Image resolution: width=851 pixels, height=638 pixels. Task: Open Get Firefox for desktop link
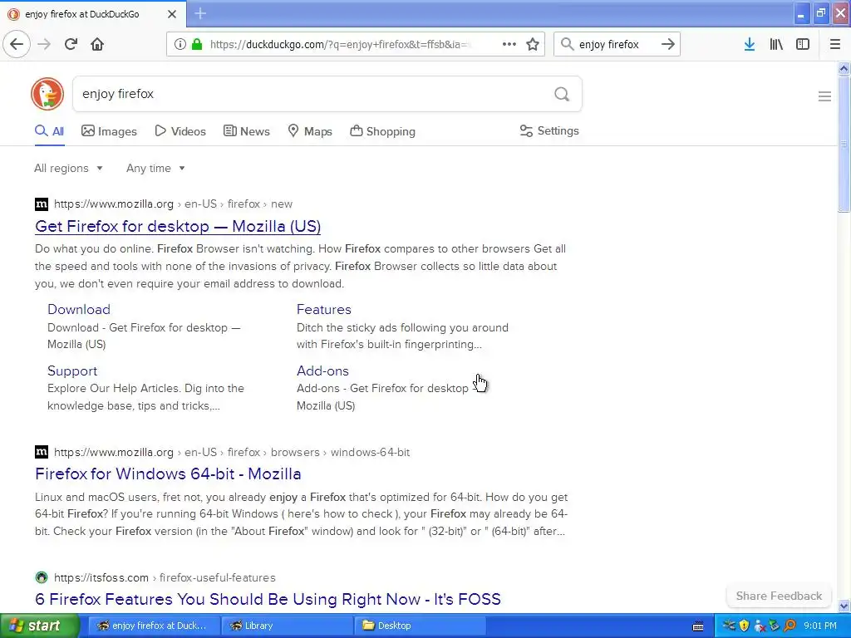pyautogui.click(x=178, y=226)
